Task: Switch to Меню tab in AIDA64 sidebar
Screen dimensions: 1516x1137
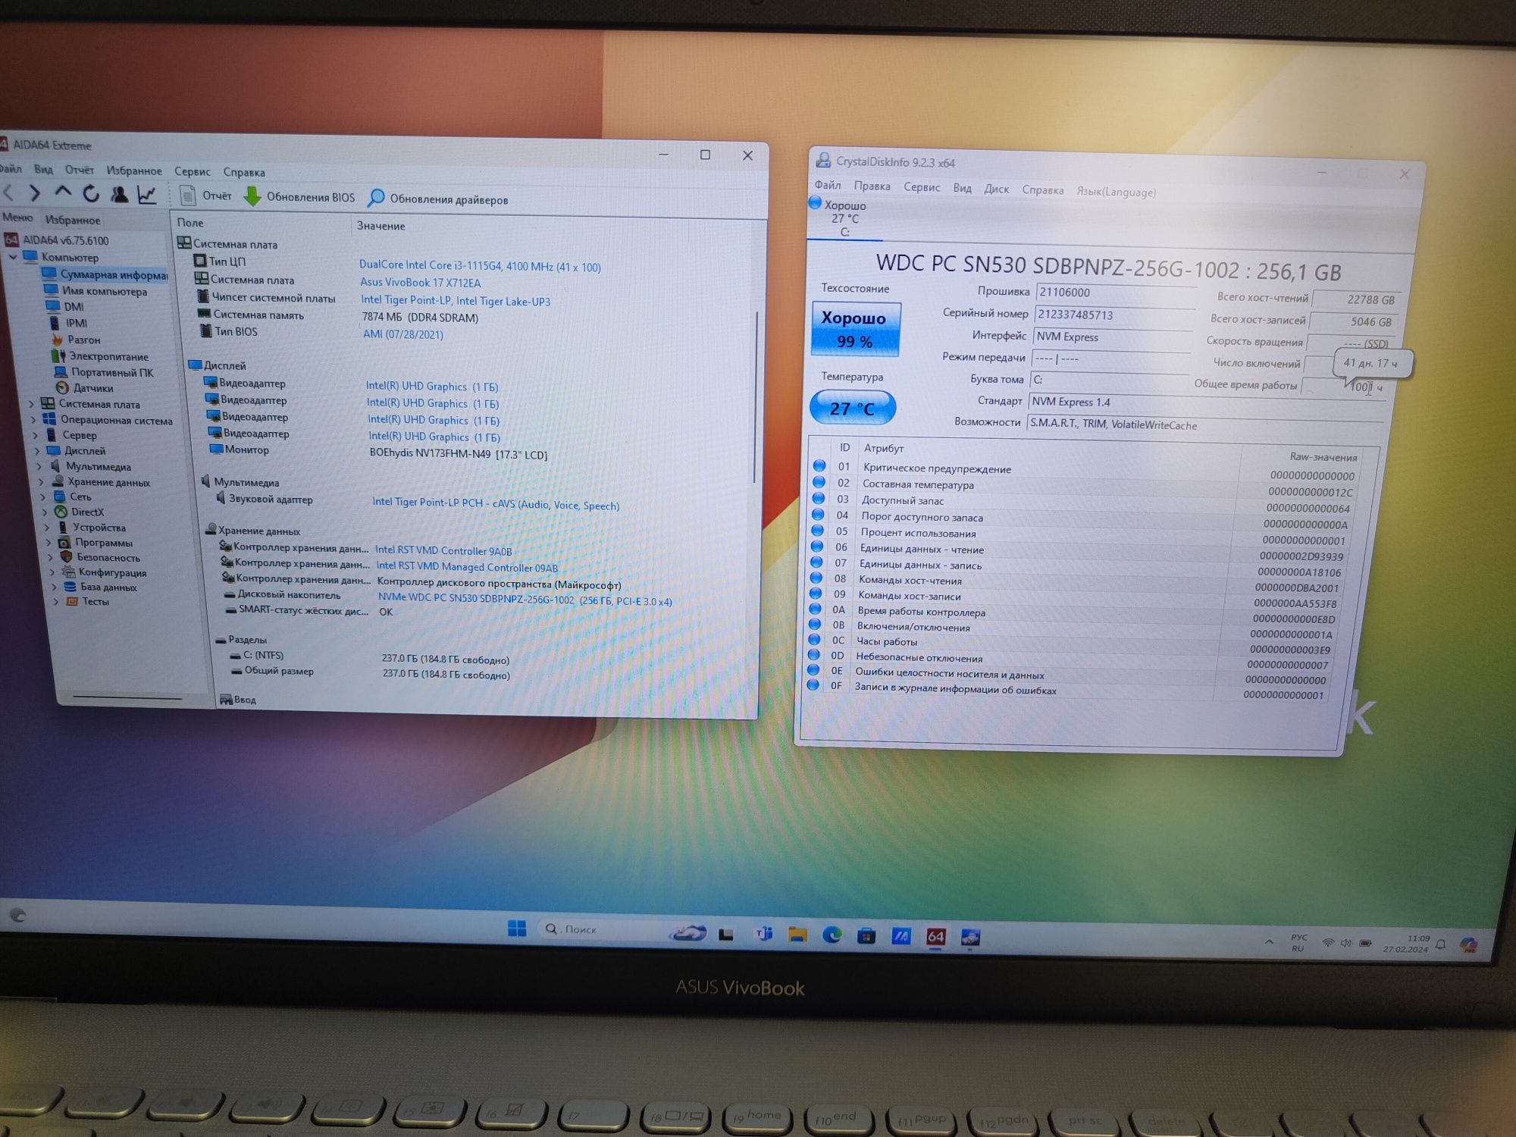Action: pyautogui.click(x=17, y=218)
